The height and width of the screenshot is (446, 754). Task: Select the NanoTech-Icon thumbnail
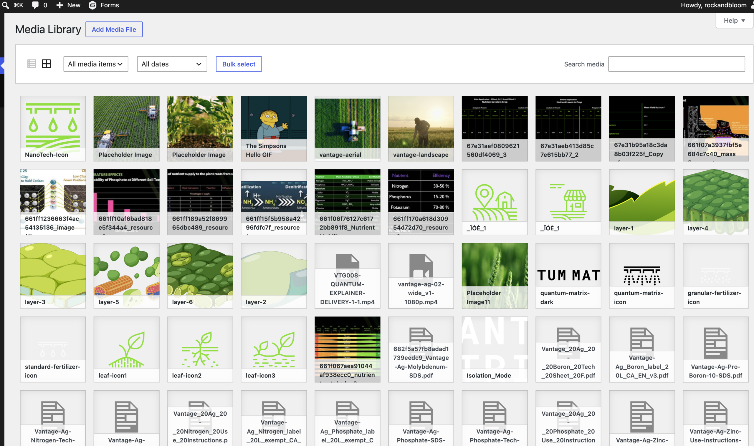(x=53, y=129)
